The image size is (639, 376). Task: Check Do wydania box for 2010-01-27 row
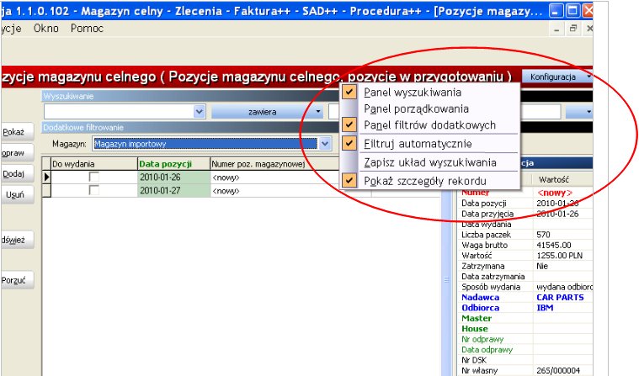point(93,190)
